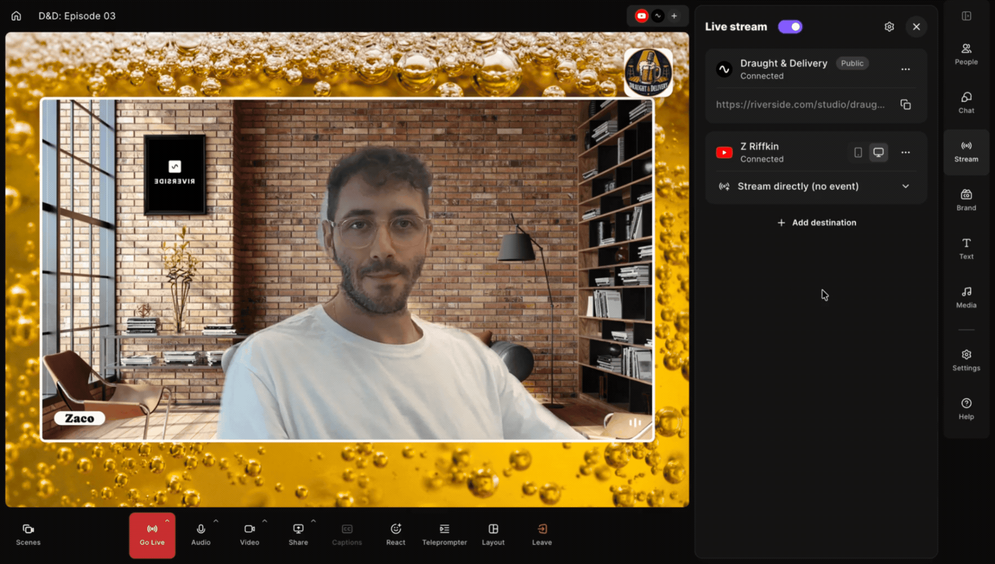
Task: Click the audio level indicator on video
Action: 635,422
